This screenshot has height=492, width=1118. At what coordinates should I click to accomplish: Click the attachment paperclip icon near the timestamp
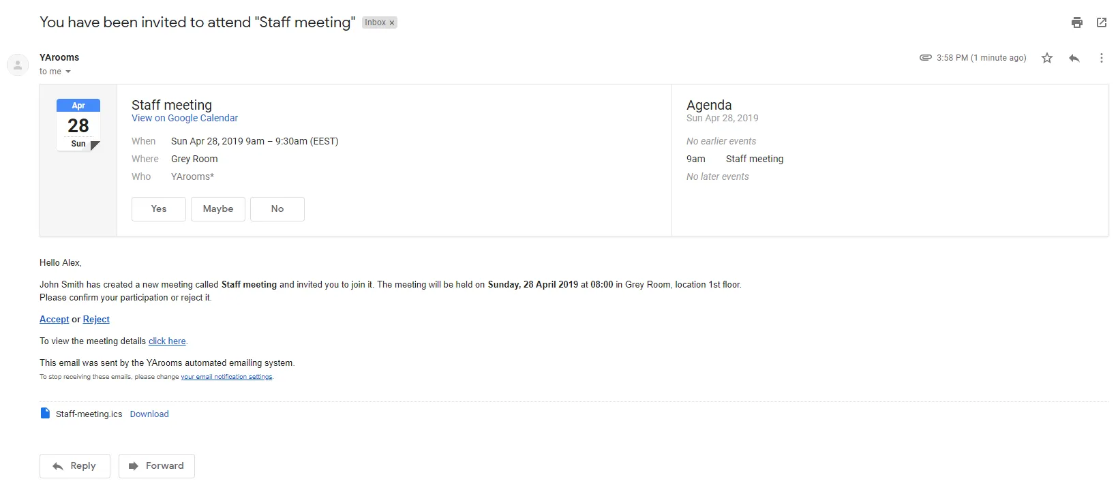(925, 58)
